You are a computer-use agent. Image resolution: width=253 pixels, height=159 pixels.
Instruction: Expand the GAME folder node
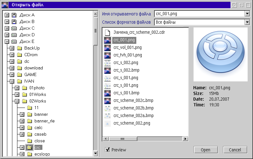12,75
